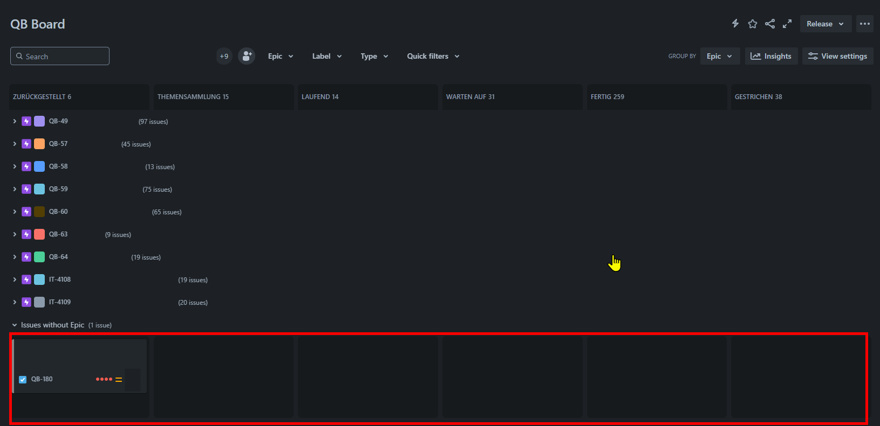880x426 pixels.
Task: Click the WARTEN AUF 31 column header
Action: (512, 97)
